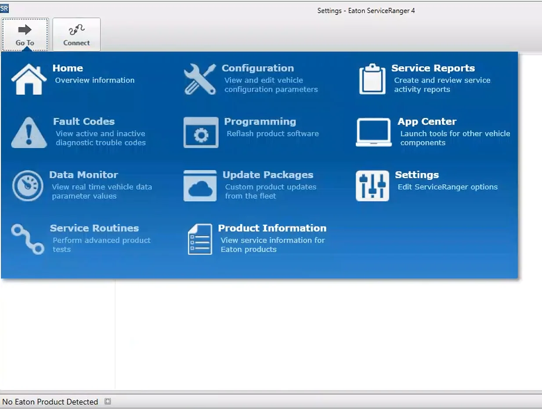
Task: Click the Service Reports heading text
Action: [433, 68]
